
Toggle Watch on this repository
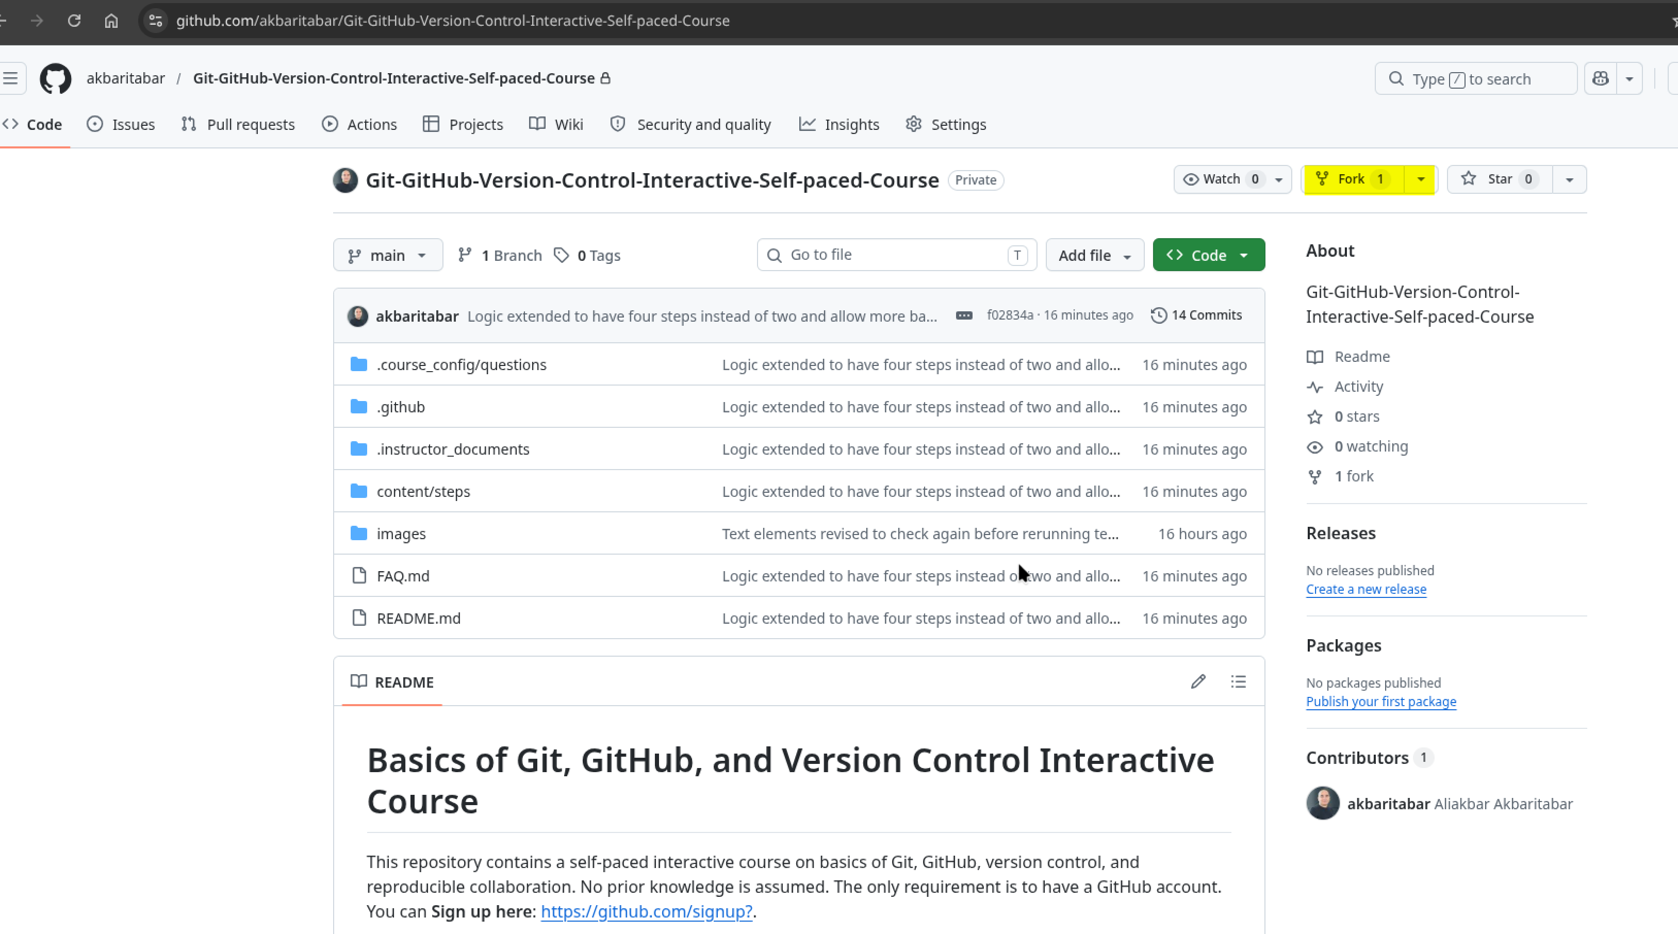pos(1220,179)
